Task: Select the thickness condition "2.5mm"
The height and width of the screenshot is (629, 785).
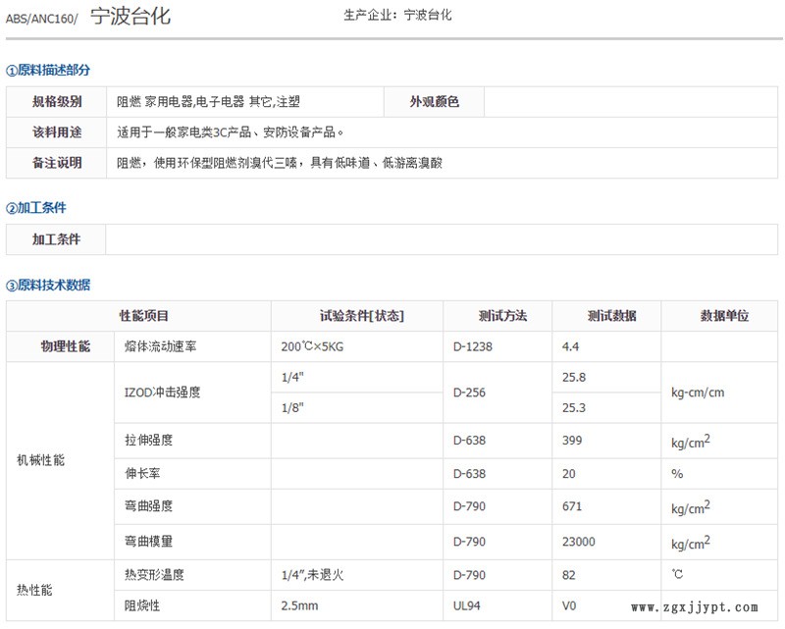Action: coord(299,606)
